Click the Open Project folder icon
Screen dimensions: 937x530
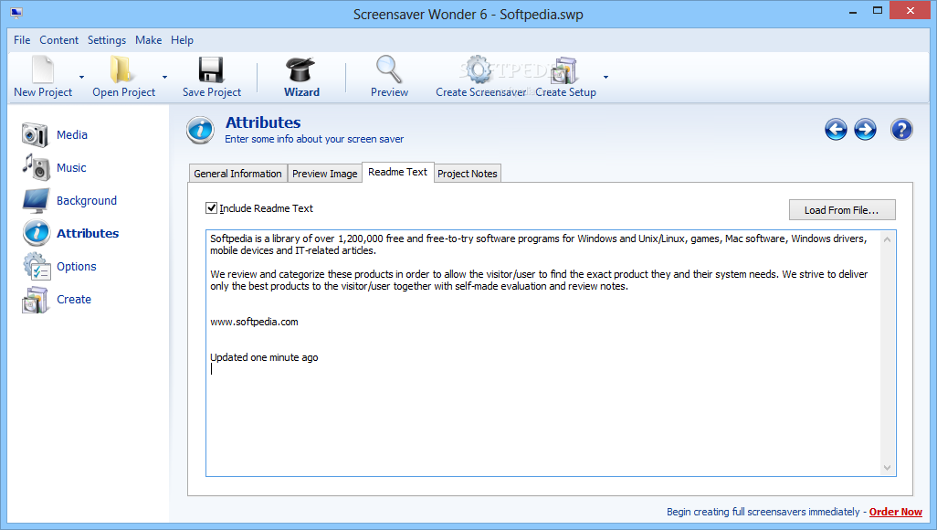click(121, 69)
